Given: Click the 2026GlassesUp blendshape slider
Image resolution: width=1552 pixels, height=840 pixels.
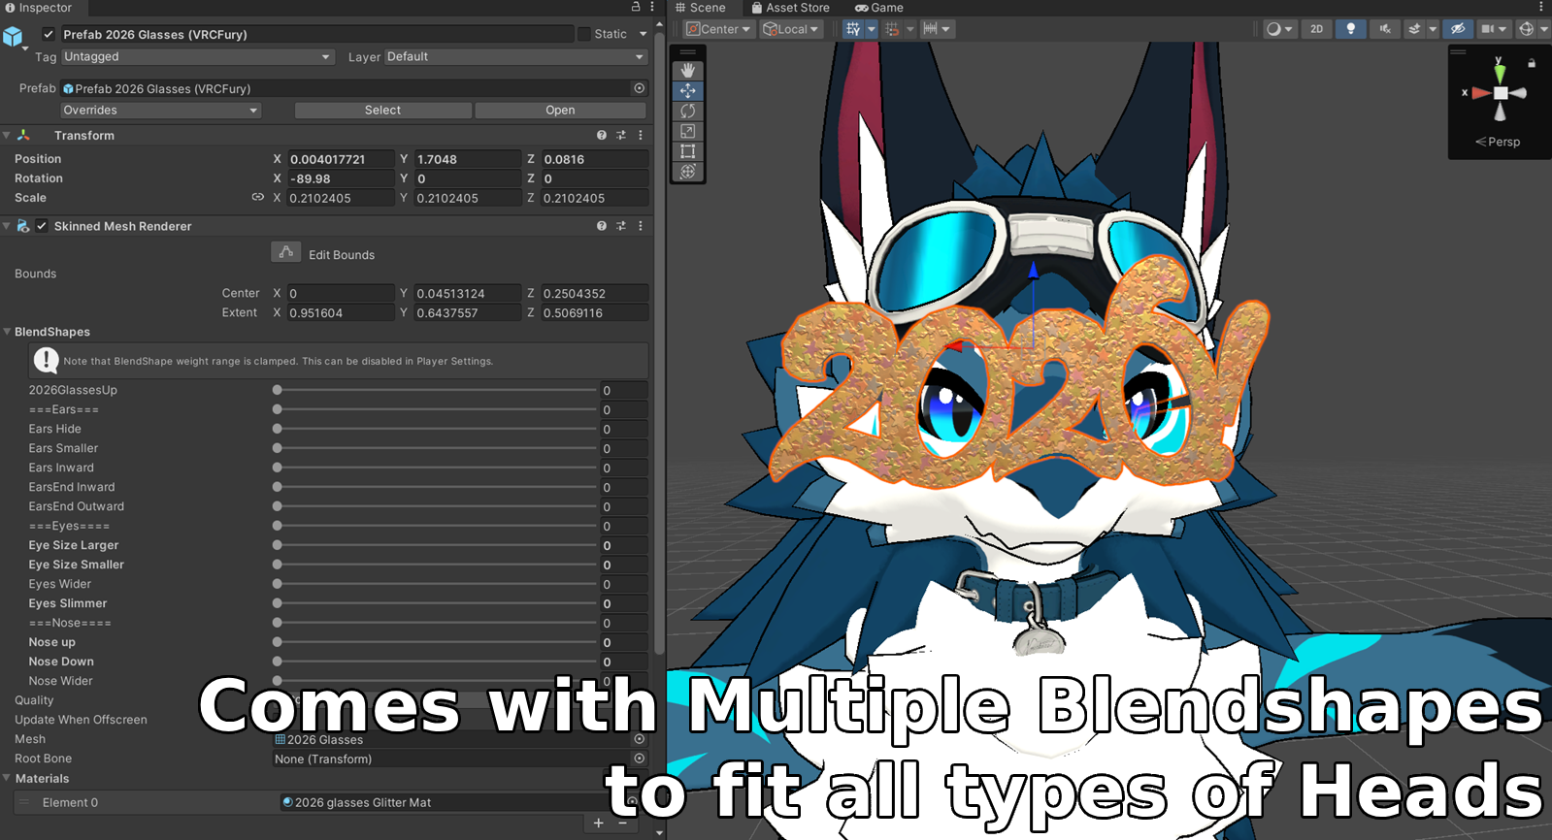Looking at the screenshot, I should coord(437,390).
